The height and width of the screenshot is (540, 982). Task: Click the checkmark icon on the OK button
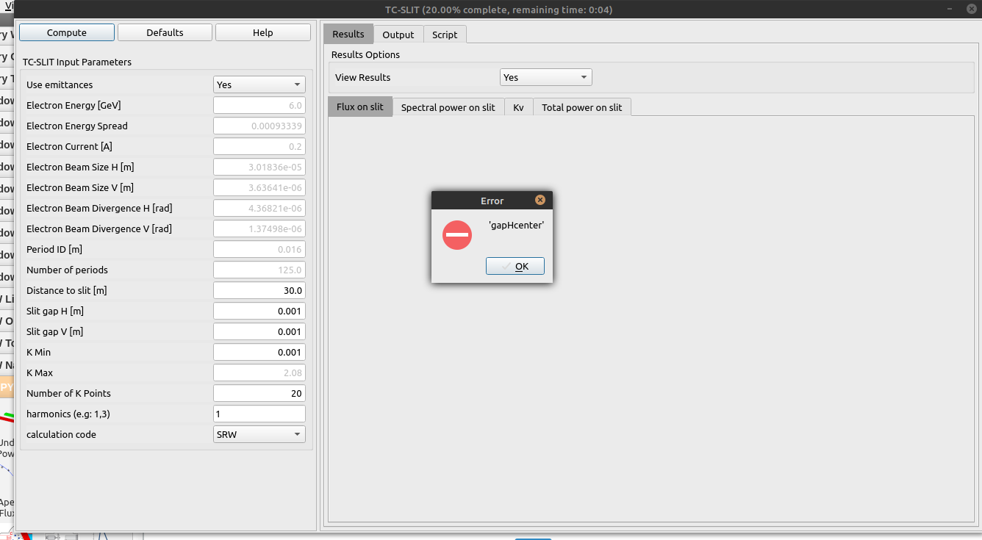point(505,266)
